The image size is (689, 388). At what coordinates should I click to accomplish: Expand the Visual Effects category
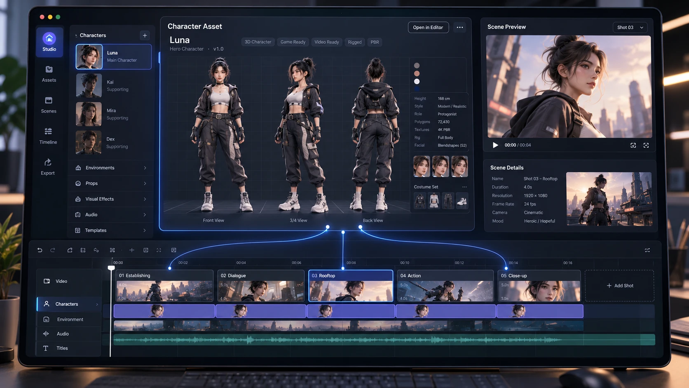[x=111, y=199]
